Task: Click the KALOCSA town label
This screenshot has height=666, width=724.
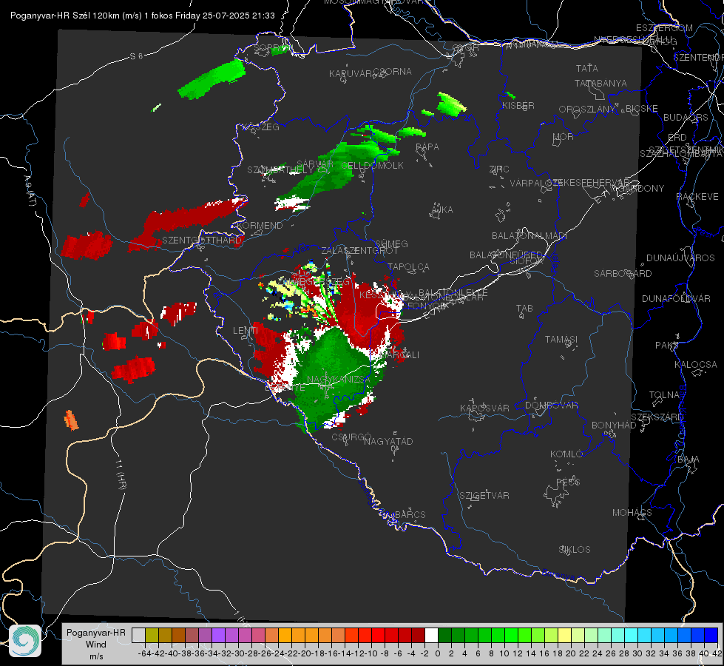Action: tap(696, 365)
